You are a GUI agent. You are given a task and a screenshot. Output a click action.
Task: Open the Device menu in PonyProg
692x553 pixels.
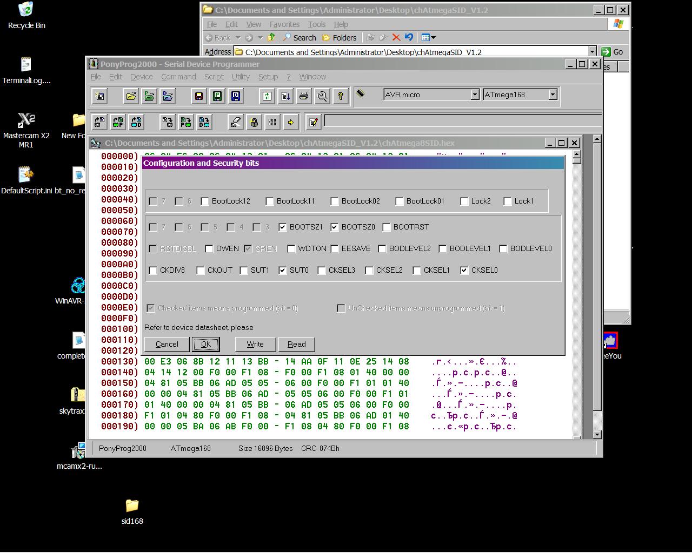point(142,77)
